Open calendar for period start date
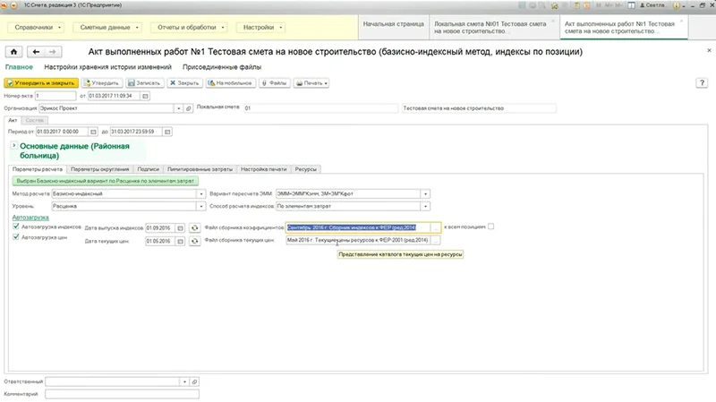 [93, 132]
